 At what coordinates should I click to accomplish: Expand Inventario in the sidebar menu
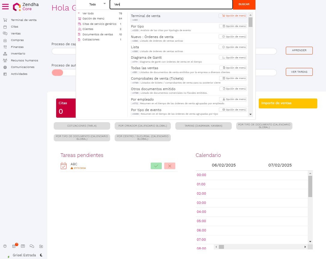coord(18,54)
